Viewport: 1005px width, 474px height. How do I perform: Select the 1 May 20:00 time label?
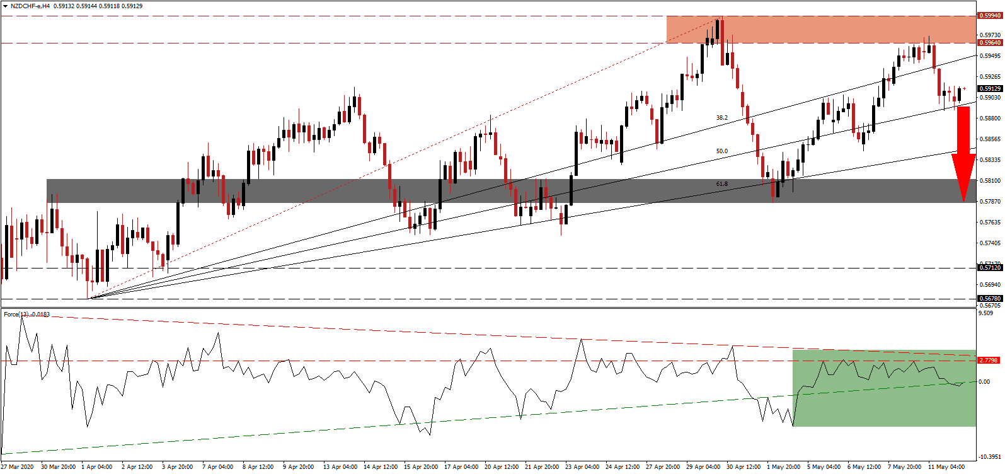pos(784,467)
